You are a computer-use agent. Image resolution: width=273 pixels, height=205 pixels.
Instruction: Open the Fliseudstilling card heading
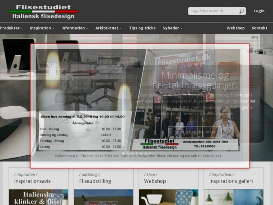[95, 181]
